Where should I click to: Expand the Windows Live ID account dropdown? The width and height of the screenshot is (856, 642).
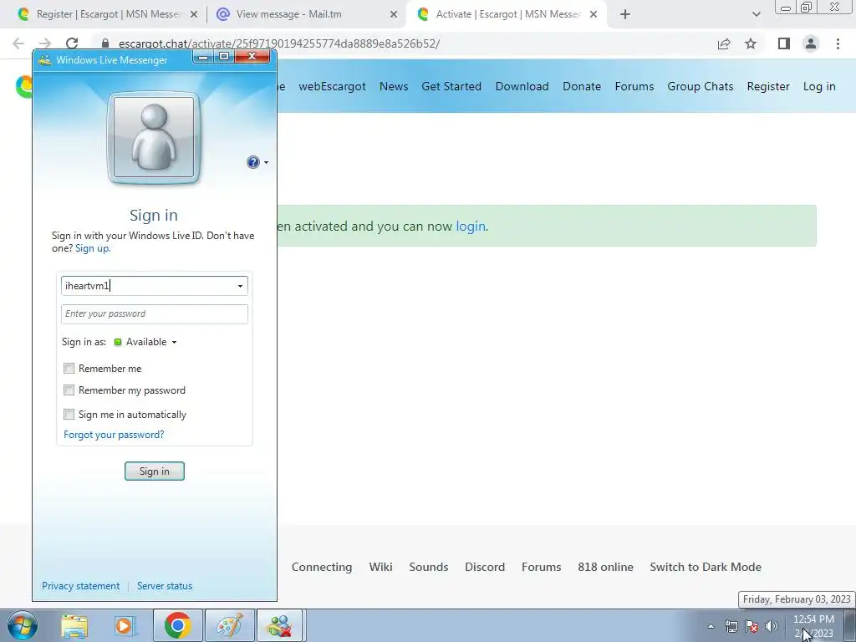click(x=240, y=286)
